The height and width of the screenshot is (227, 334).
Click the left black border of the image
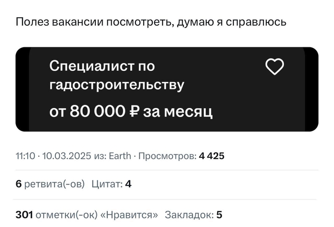[22, 89]
